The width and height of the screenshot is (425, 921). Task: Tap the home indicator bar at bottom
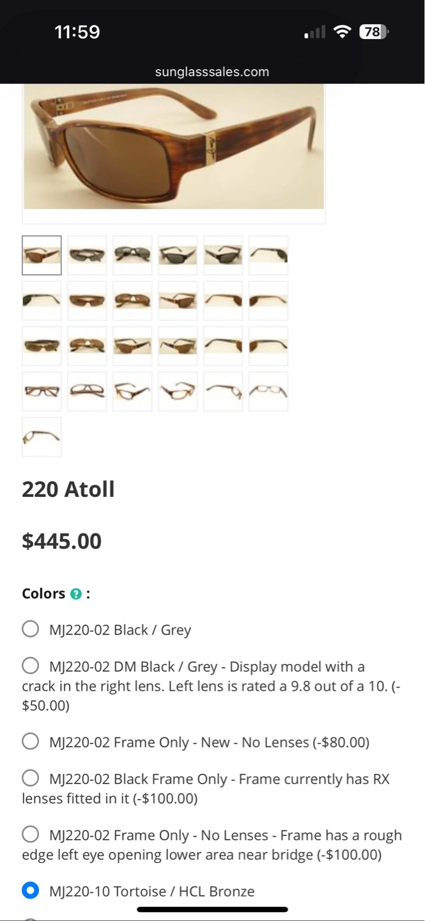[212, 909]
